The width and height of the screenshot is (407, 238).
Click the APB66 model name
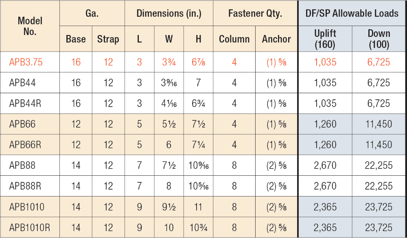(22, 124)
